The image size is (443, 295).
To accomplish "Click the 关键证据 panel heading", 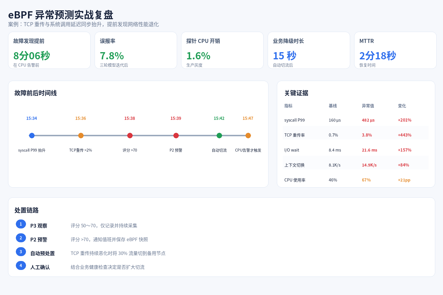I will coord(296,93).
